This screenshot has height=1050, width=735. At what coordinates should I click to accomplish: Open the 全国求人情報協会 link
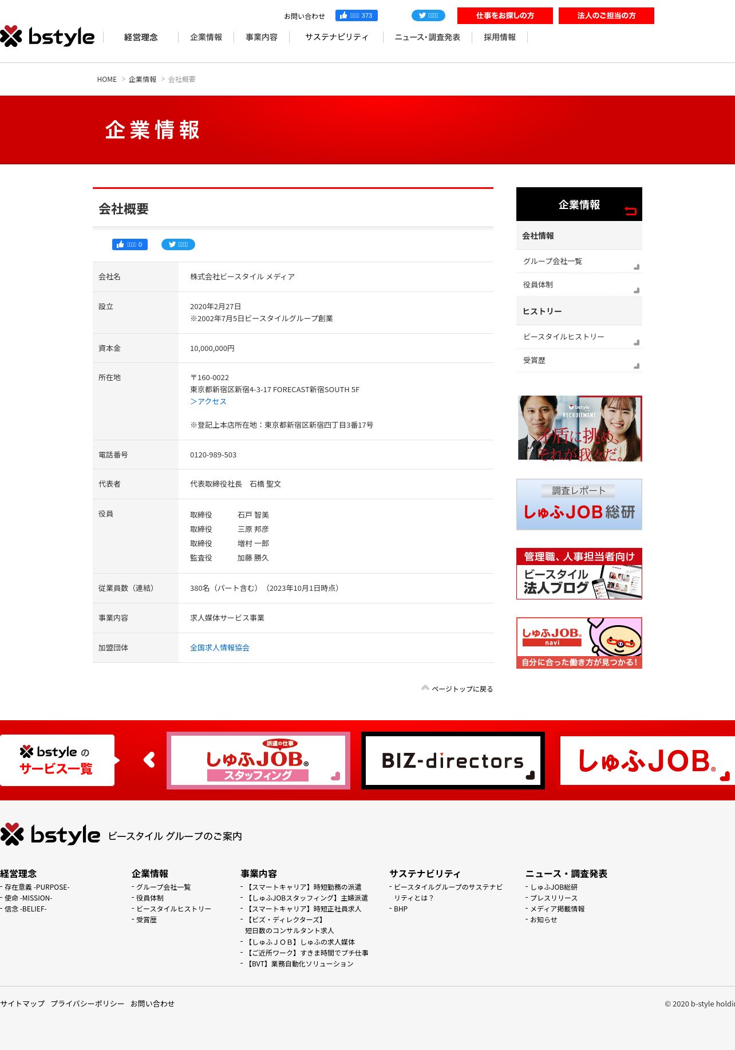[220, 648]
